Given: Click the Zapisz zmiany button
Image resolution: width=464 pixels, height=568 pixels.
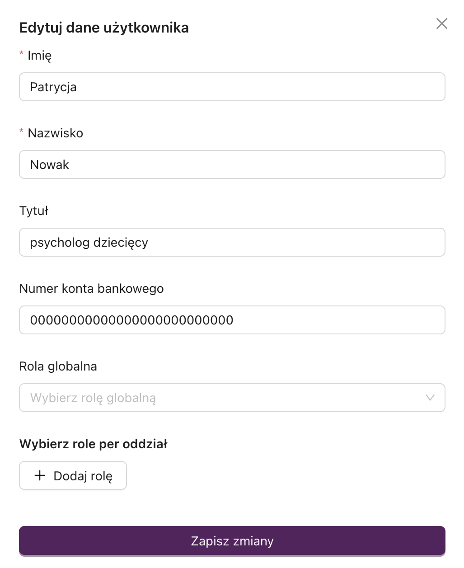Looking at the screenshot, I should point(232,540).
